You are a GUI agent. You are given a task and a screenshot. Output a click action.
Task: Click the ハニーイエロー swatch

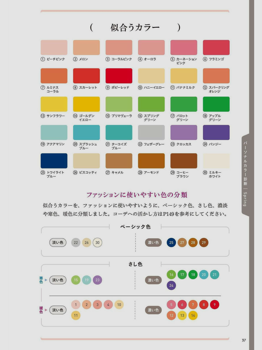click(x=151, y=76)
